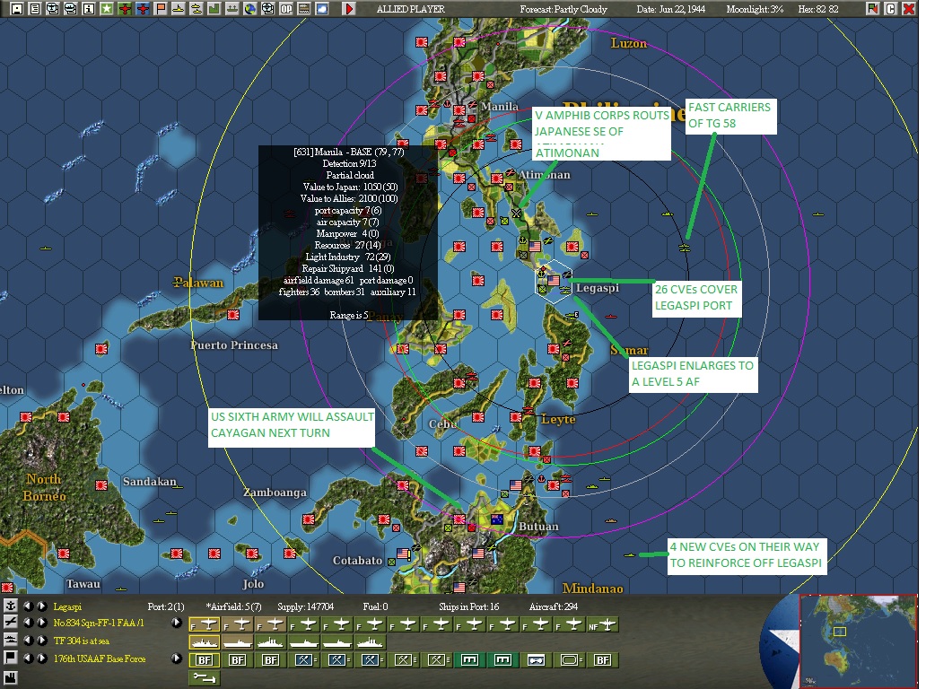Click the '*Airfield: 5(7)' value

pos(233,606)
